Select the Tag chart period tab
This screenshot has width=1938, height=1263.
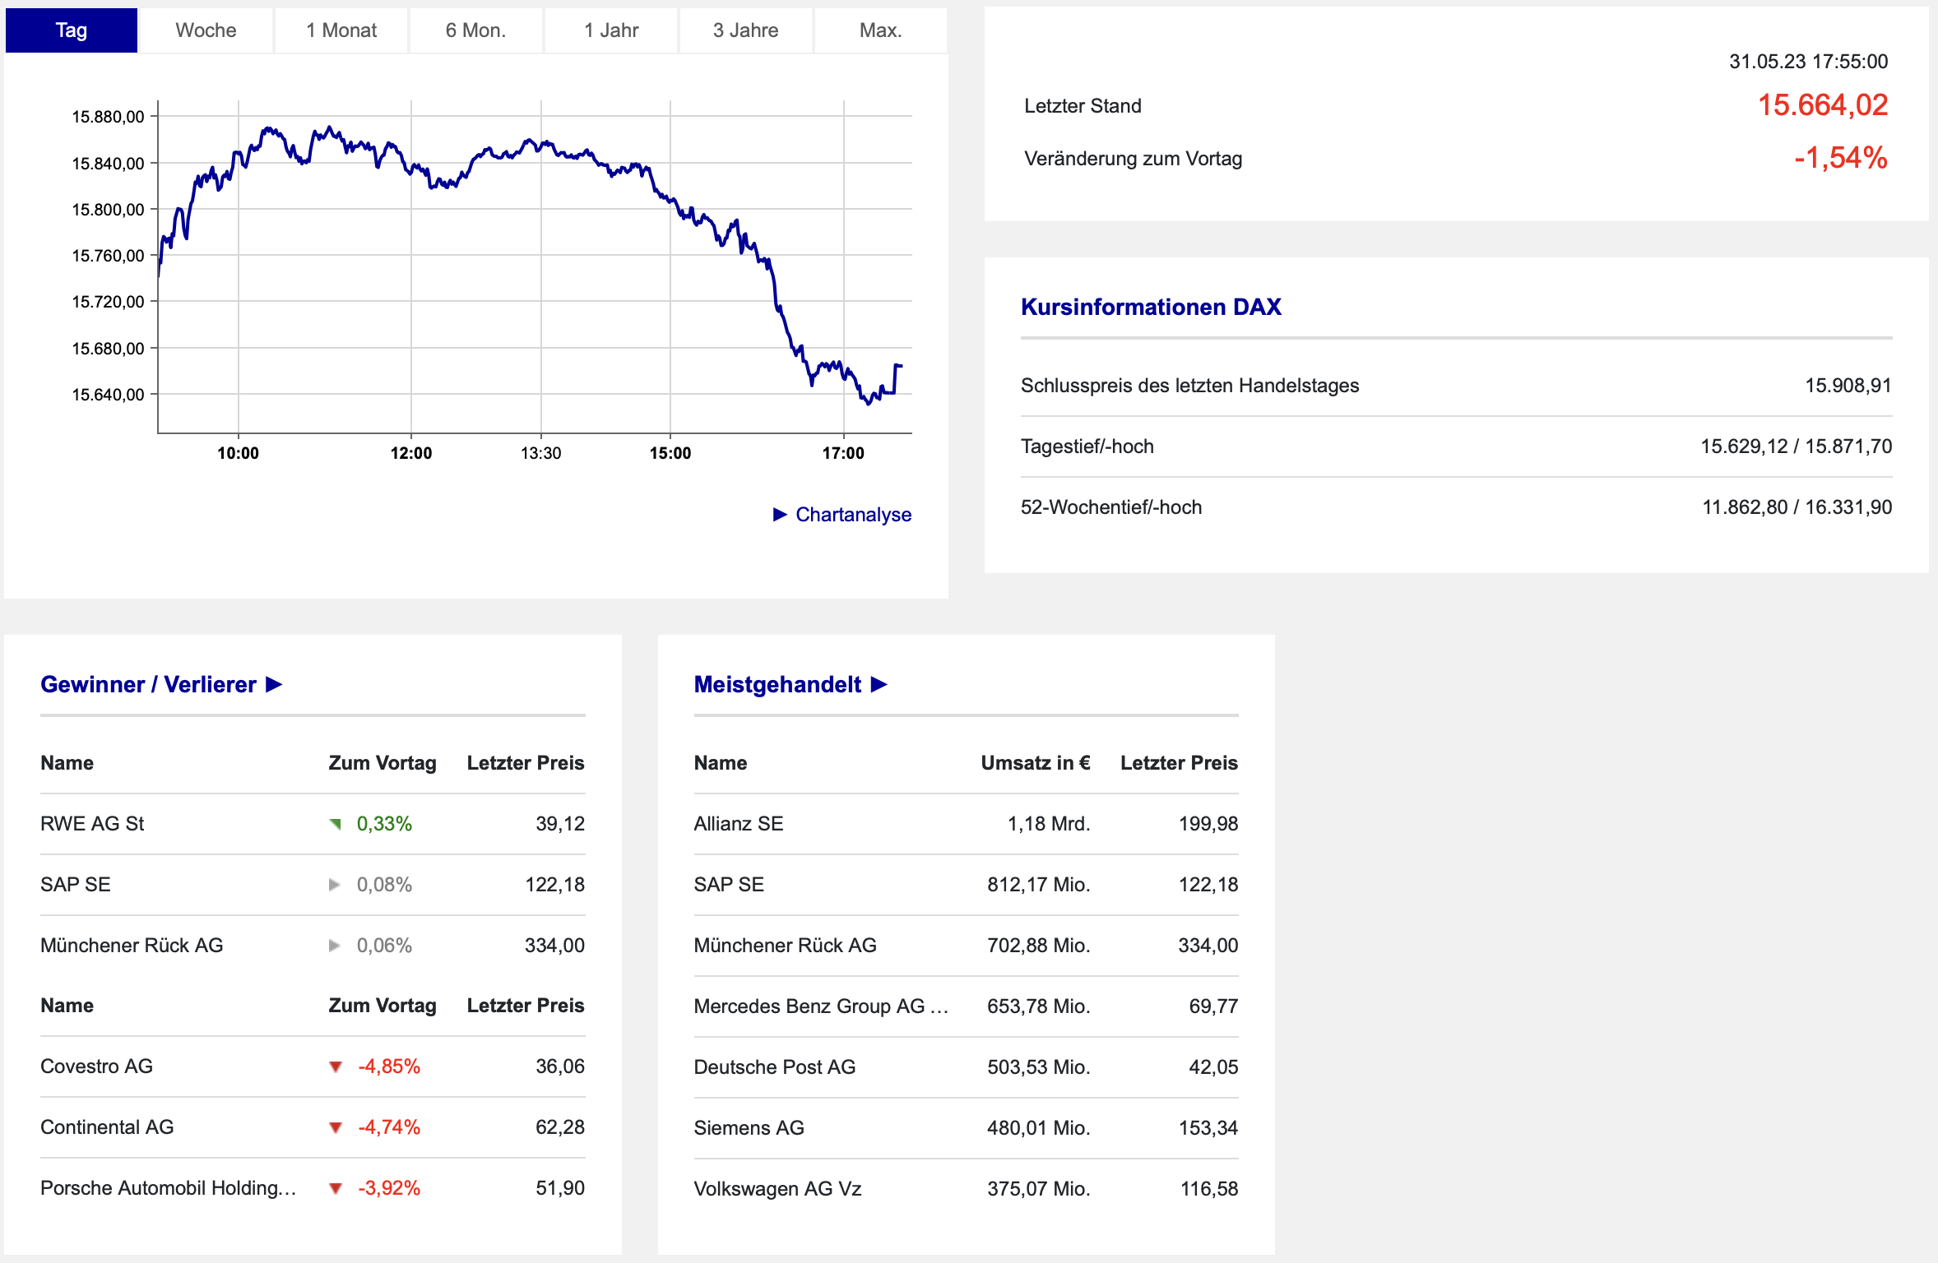(71, 30)
